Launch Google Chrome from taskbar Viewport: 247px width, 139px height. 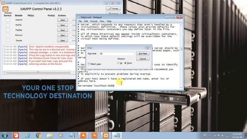coord(39,136)
